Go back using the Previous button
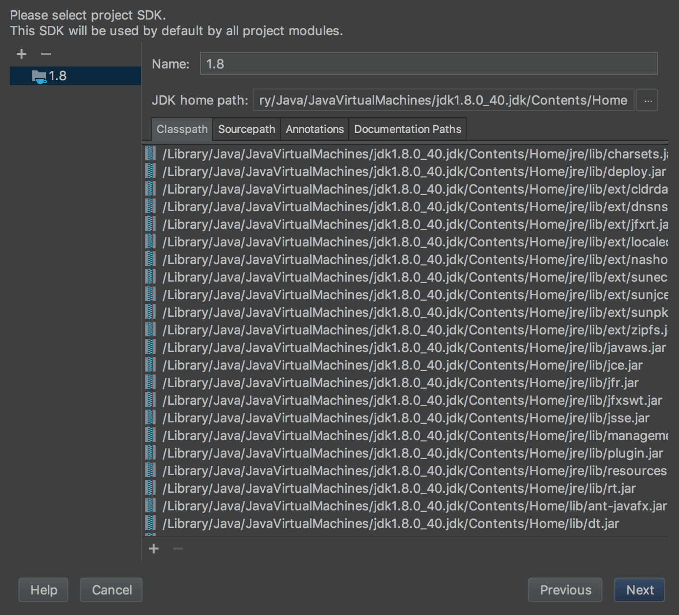This screenshot has width=679, height=615. (565, 590)
